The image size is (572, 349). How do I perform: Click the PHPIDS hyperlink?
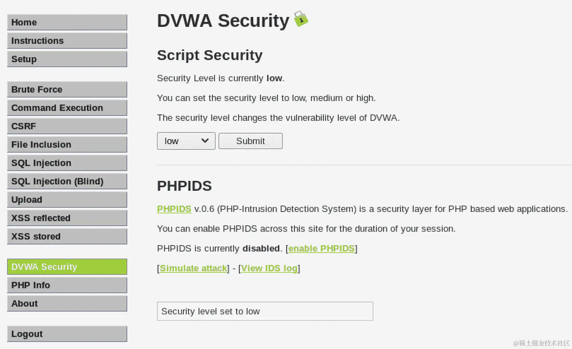(174, 209)
